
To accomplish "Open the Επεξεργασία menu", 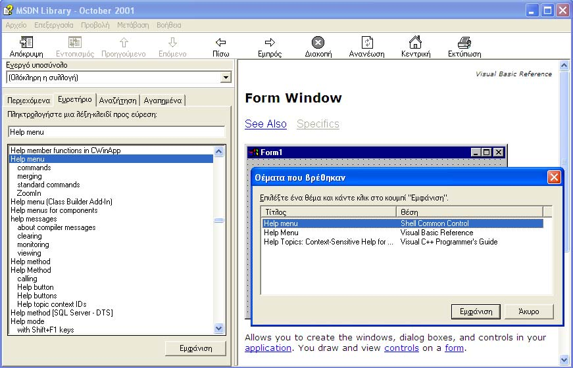I will (54, 25).
